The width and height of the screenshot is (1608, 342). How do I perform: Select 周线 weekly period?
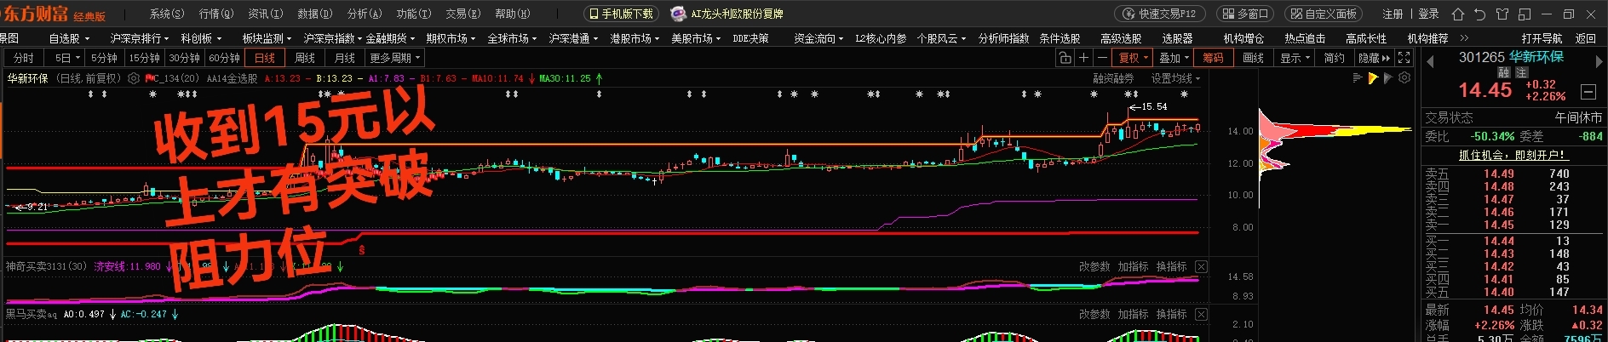pyautogui.click(x=305, y=58)
